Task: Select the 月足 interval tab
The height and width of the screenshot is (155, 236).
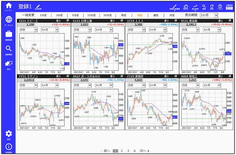Action: (172, 15)
